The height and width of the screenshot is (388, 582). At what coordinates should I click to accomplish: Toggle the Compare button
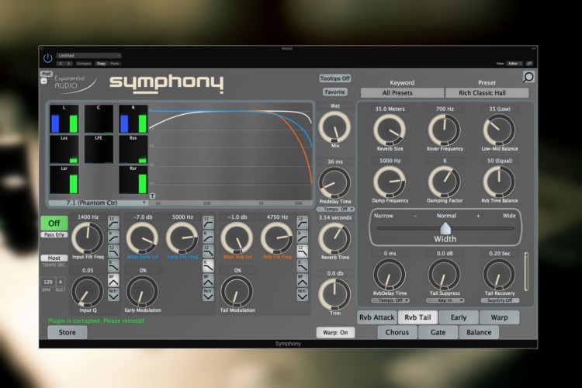coord(84,64)
